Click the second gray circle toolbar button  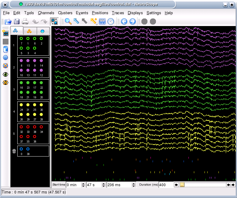tap(153, 21)
